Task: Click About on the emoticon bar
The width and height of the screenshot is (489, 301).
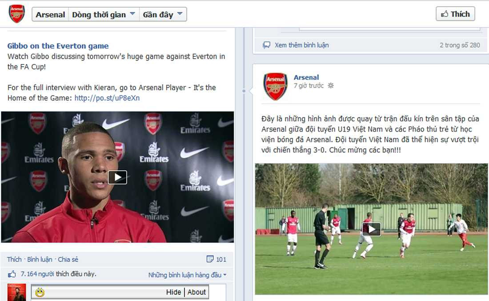Action: [196, 292]
